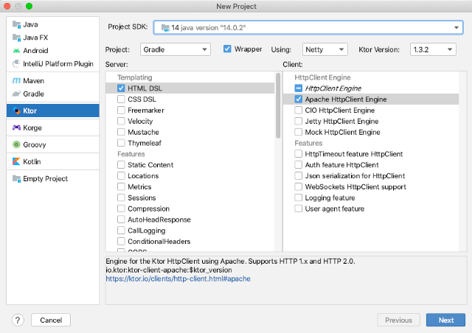The width and height of the screenshot is (472, 333).
Task: Uncheck the HTML DSL checkbox
Action: point(121,88)
